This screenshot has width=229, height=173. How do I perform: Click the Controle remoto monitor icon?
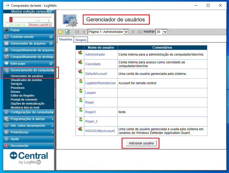(x=6, y=37)
